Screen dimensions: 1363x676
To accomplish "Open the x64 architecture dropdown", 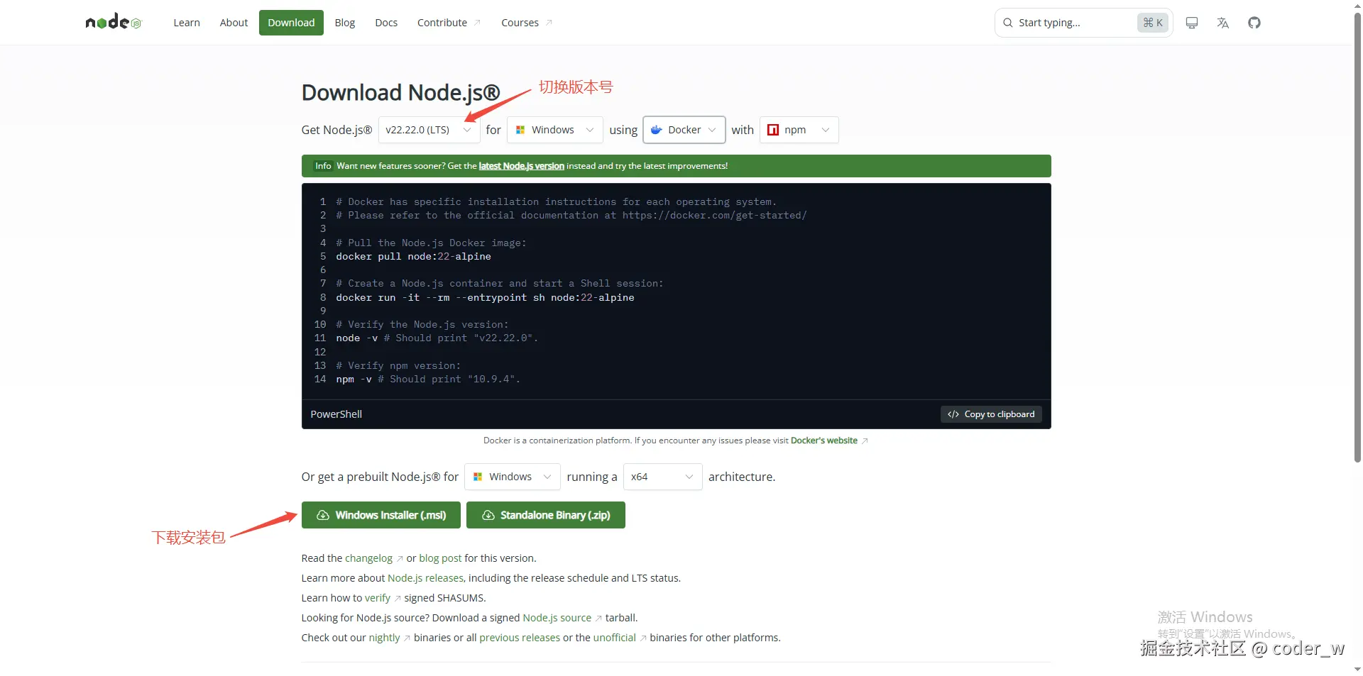I will pos(663,477).
